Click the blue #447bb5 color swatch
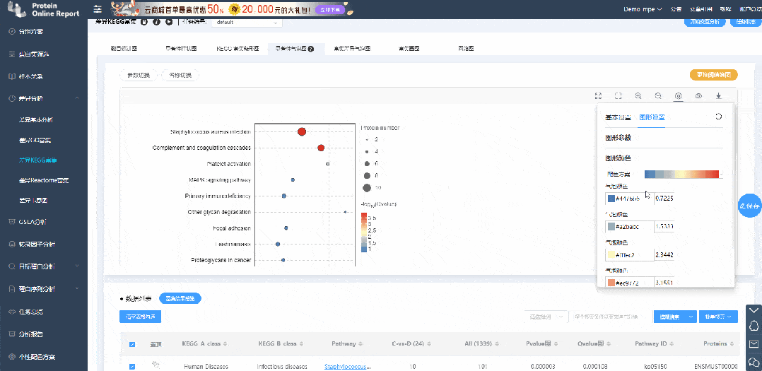The image size is (762, 371). tap(611, 199)
